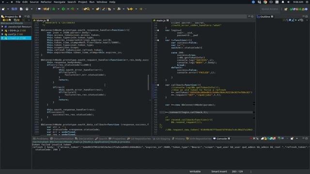Select the BbConnect4Node project root
This screenshot has width=310, height=174.
coord(12,23)
